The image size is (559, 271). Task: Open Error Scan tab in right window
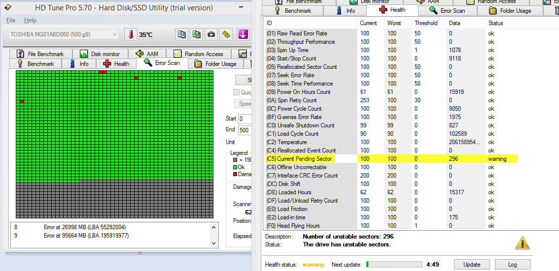click(448, 11)
